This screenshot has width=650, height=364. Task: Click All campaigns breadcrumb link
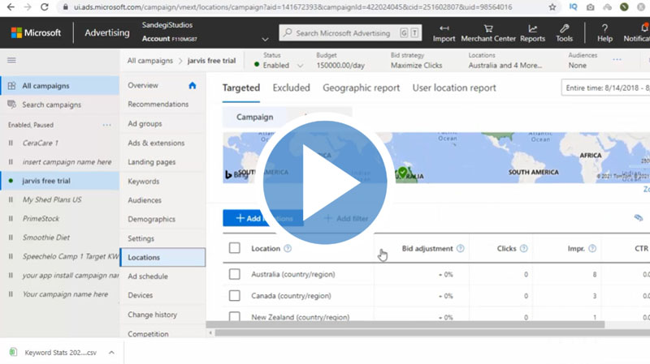(150, 60)
